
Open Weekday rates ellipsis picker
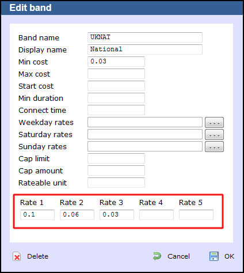(x=214, y=122)
